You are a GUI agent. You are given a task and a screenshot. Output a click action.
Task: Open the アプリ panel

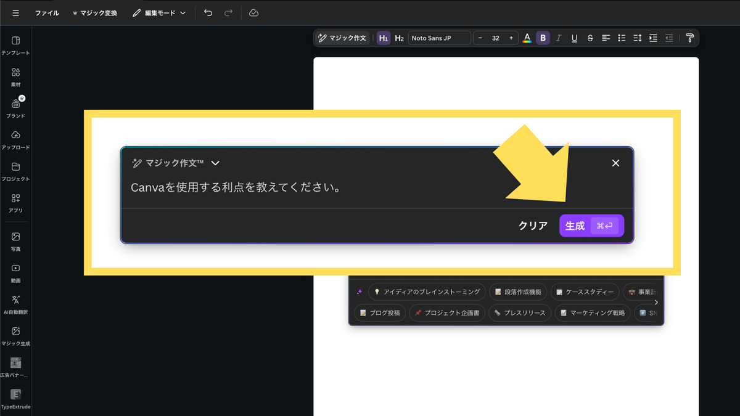(15, 203)
